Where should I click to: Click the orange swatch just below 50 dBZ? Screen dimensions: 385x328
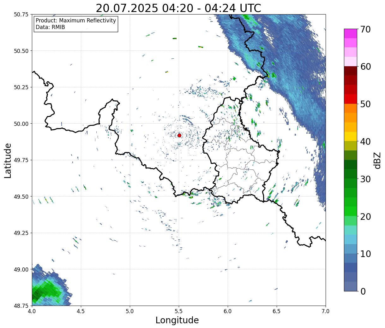pos(351,108)
